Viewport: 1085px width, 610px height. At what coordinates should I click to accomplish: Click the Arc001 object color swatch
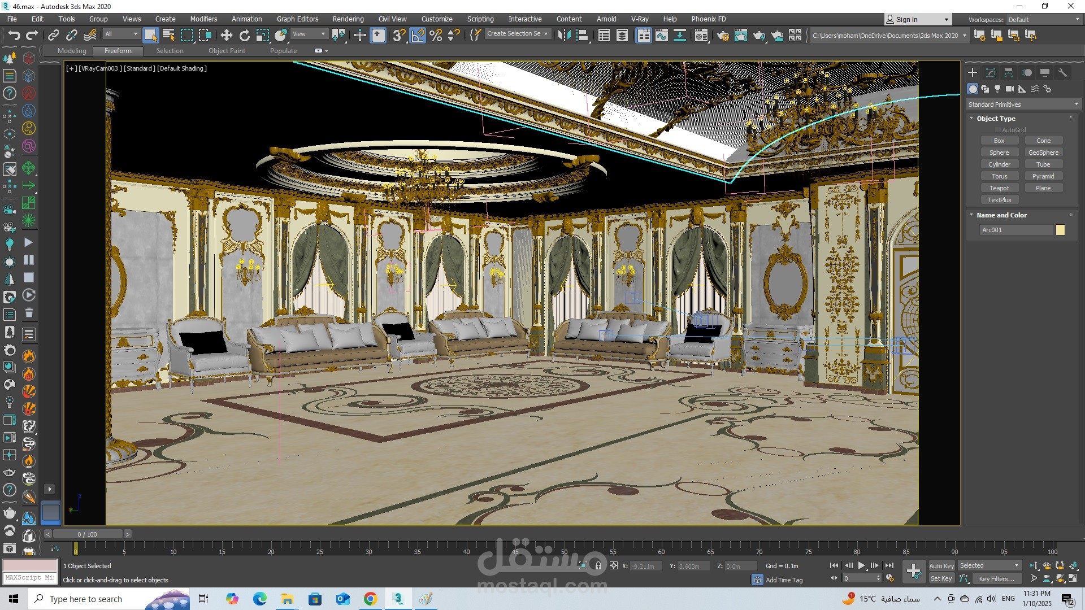click(1060, 230)
